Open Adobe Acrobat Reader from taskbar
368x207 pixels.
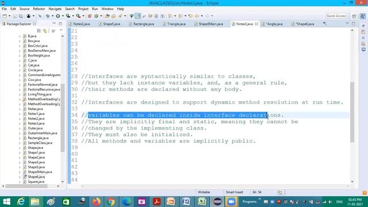point(156,202)
